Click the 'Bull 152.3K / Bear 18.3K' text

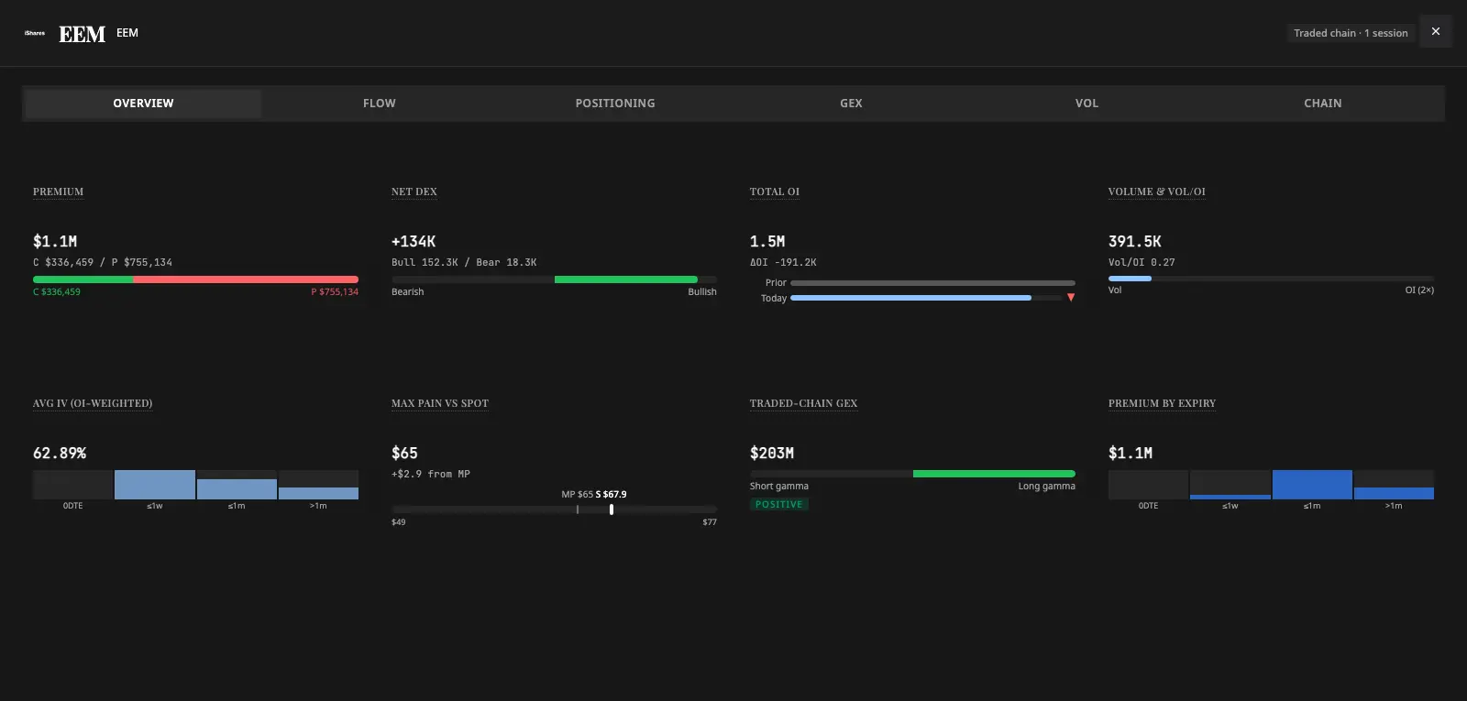click(x=464, y=262)
